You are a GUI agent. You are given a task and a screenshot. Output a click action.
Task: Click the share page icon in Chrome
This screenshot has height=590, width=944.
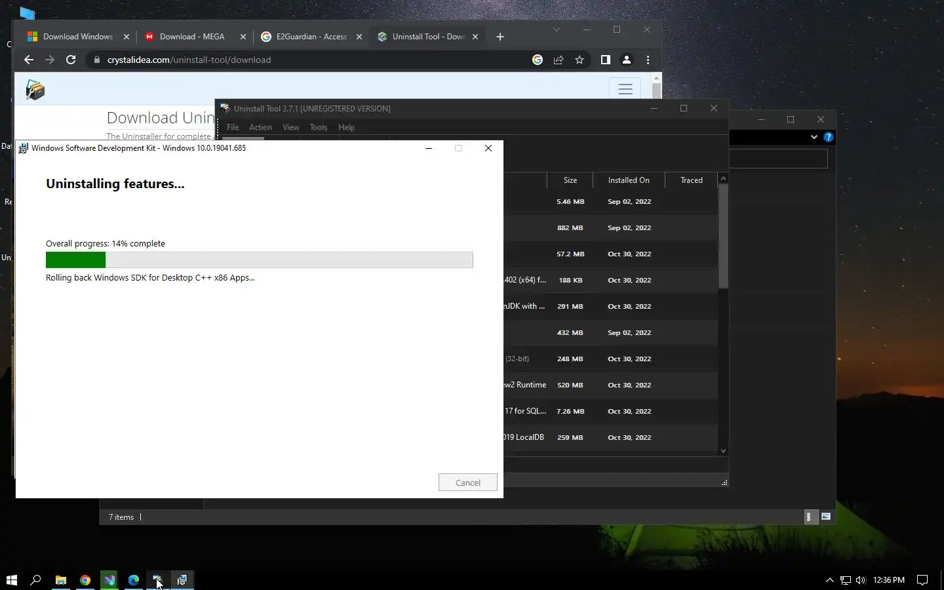[559, 60]
